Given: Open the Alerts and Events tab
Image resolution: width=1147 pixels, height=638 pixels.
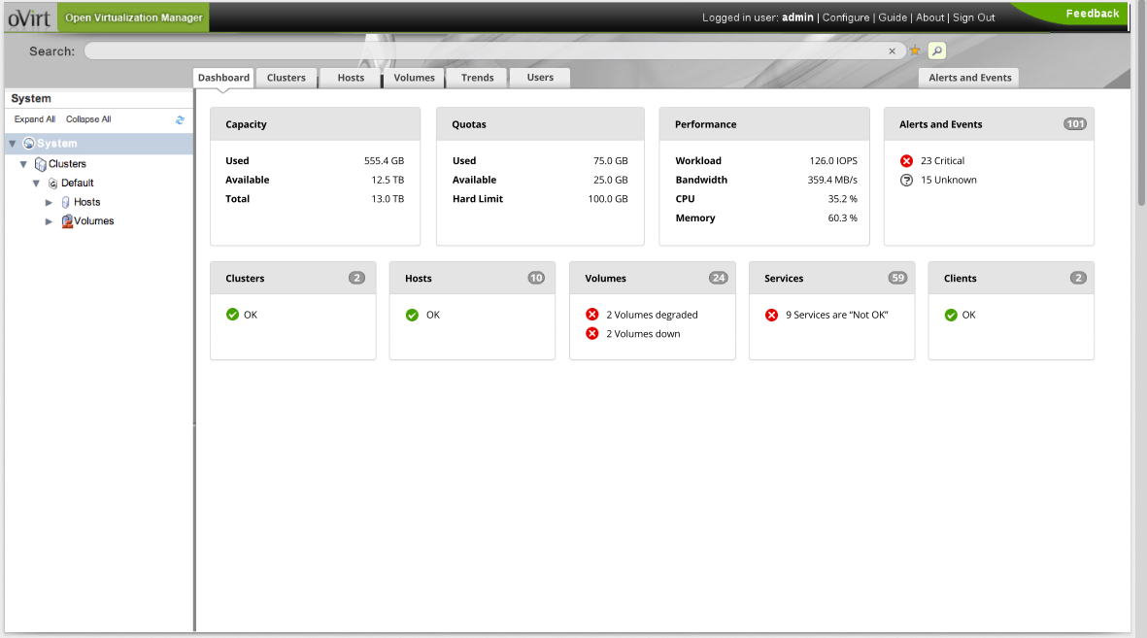Looking at the screenshot, I should 969,78.
